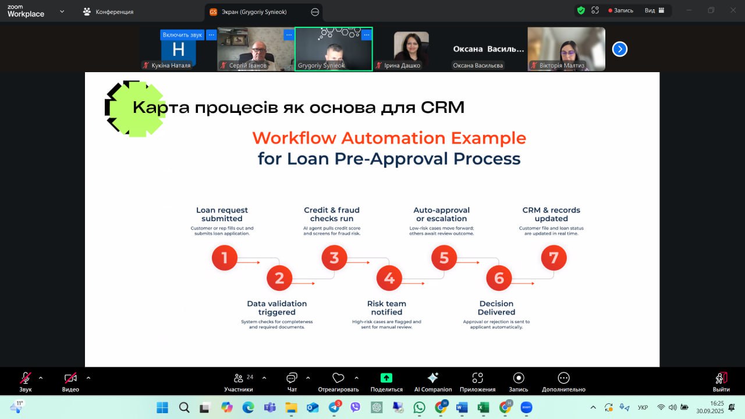Screen dimensions: 745x419
Task: Turn on camera with the Видео button
Action: (70, 382)
